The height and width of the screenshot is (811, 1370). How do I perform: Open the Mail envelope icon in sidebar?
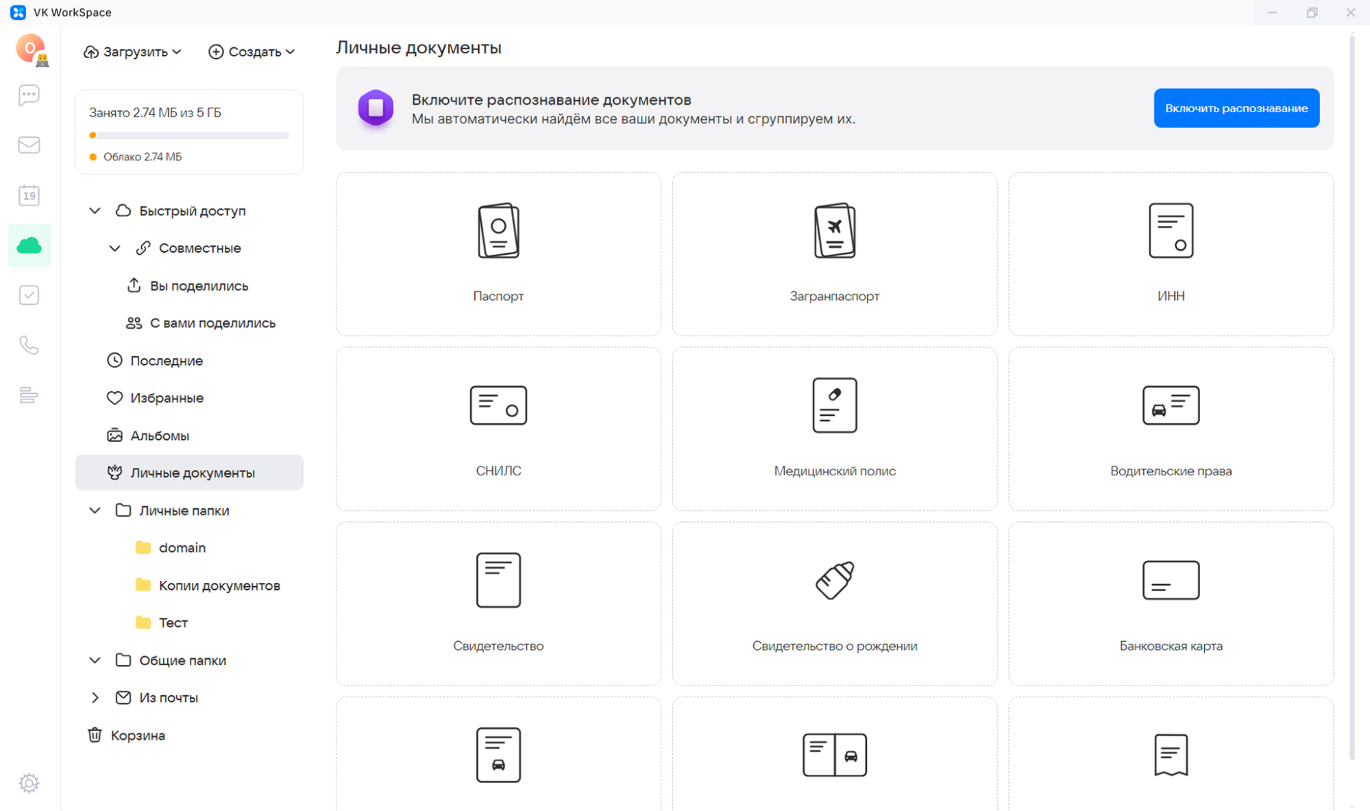click(x=29, y=145)
